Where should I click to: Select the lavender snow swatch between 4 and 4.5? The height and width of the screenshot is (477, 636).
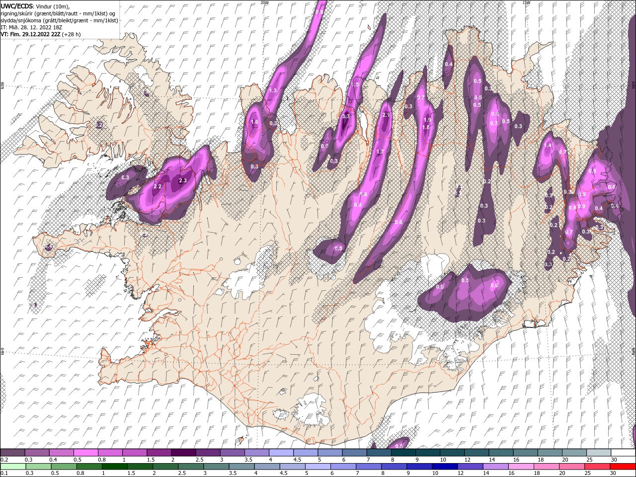[x=280, y=453]
